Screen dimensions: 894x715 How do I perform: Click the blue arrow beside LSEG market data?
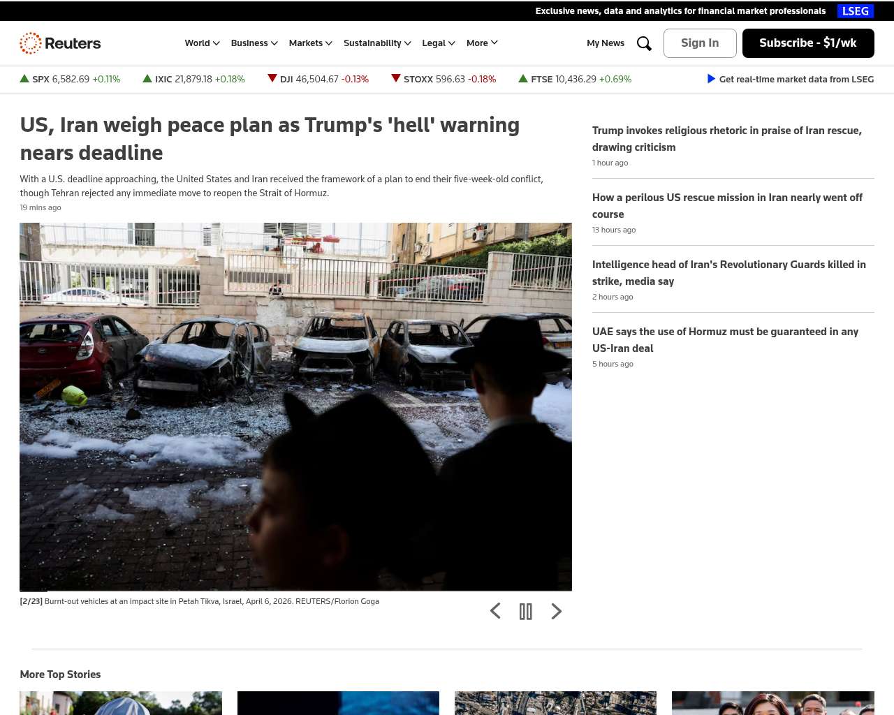(711, 79)
